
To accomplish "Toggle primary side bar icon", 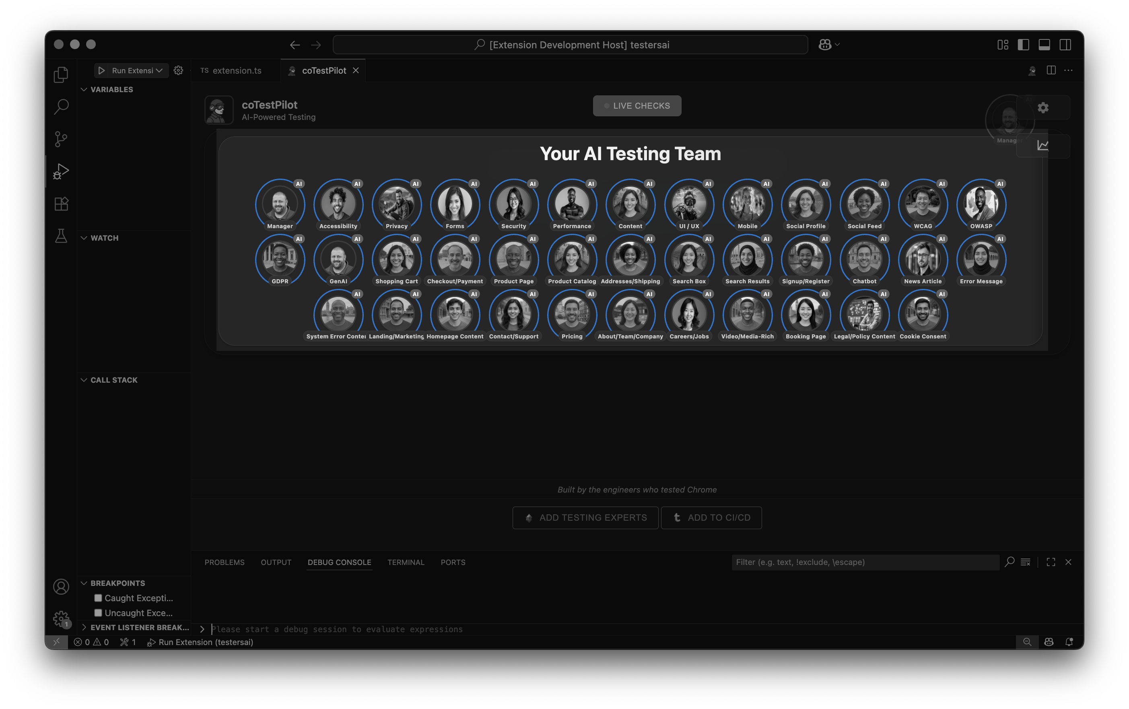I will (x=1023, y=45).
